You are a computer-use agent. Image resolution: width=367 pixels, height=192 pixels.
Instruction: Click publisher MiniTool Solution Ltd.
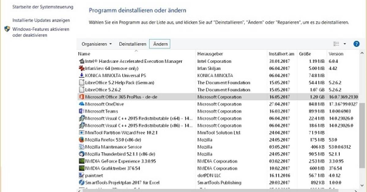pyautogui.click(x=219, y=132)
